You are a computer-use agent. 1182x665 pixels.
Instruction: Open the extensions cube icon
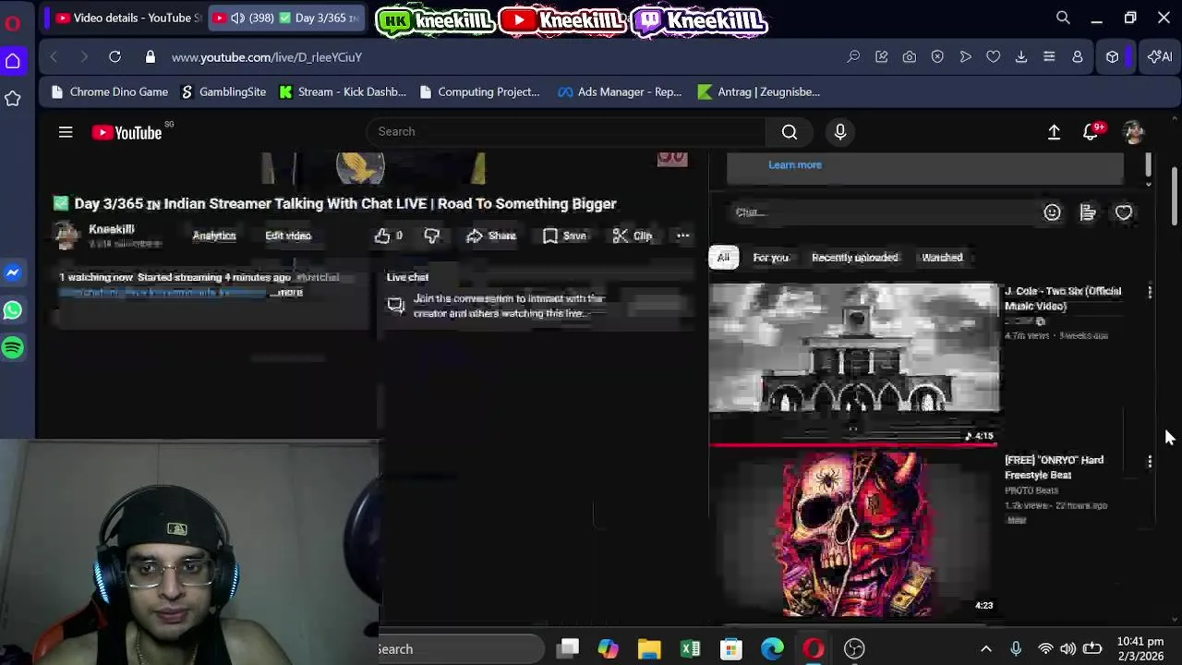click(1113, 57)
